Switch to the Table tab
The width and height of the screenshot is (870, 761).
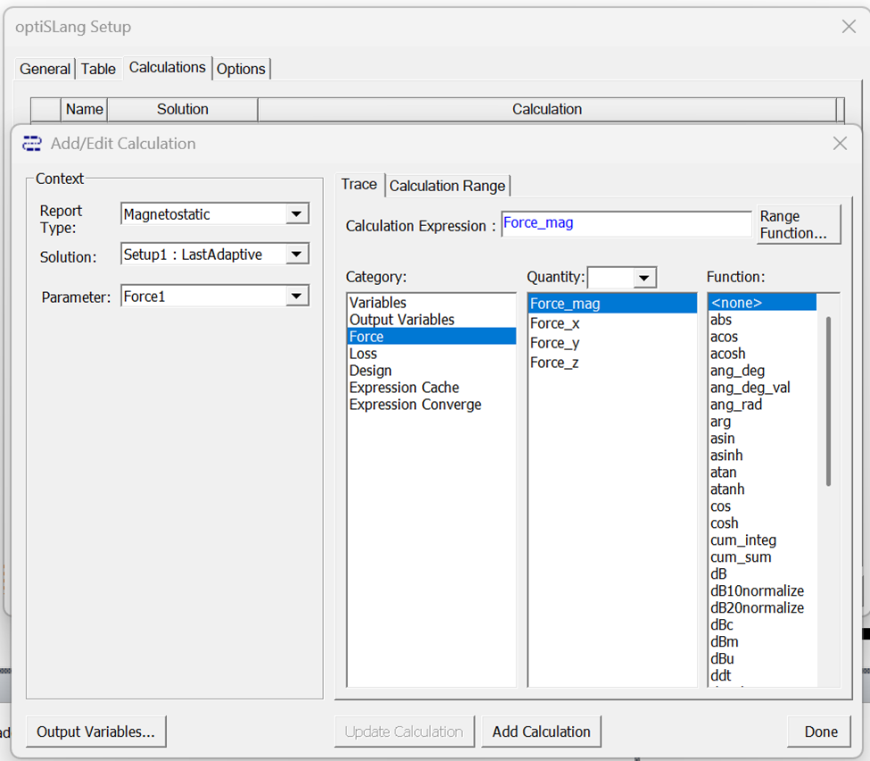[98, 69]
